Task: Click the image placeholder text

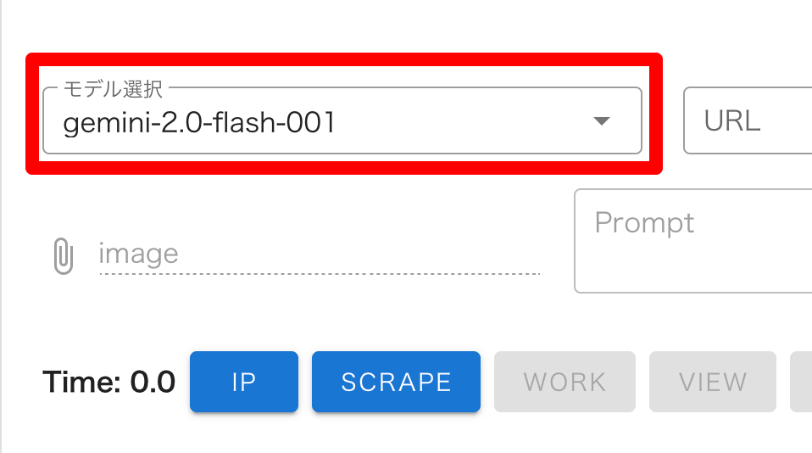Action: click(x=138, y=254)
